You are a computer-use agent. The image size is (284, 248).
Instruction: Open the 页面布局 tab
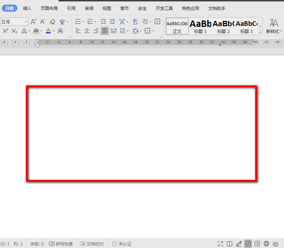pyautogui.click(x=49, y=8)
